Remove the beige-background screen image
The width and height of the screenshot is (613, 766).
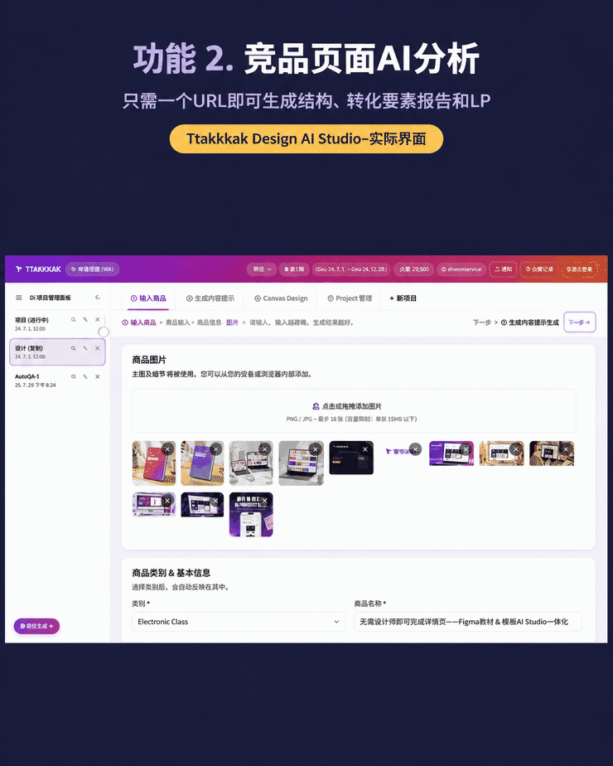(515, 449)
